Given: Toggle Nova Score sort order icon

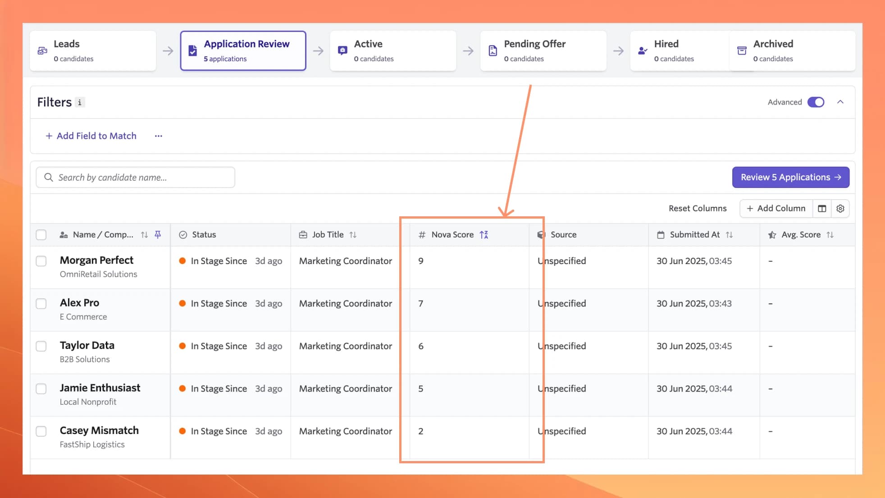Looking at the screenshot, I should pyautogui.click(x=484, y=234).
